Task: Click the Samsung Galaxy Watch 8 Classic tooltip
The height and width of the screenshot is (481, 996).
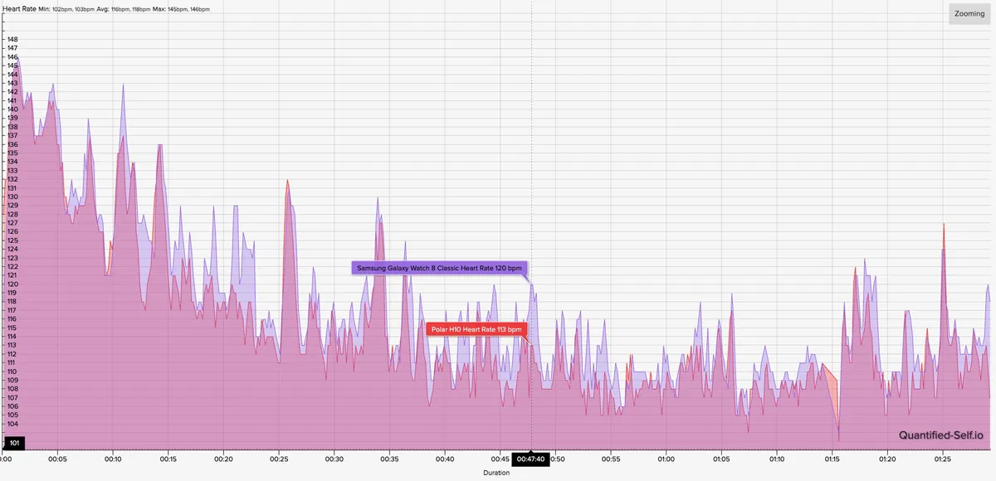Action: [439, 268]
